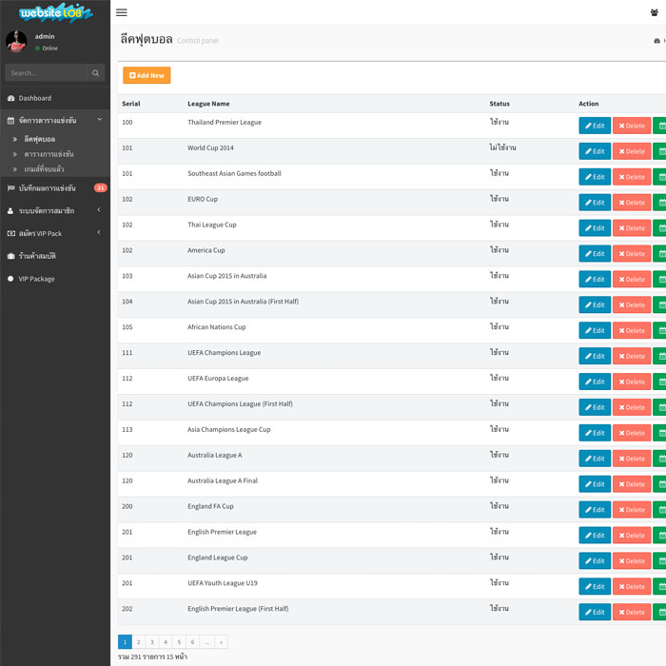The width and height of the screenshot is (666, 666).
Task: Expand ระบบจัดการสมาชิก sidebar menu
Action: (x=55, y=210)
